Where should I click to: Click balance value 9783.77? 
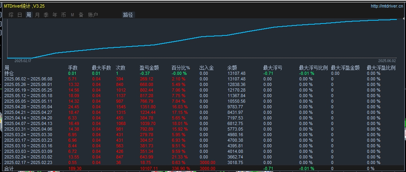coord(235,107)
